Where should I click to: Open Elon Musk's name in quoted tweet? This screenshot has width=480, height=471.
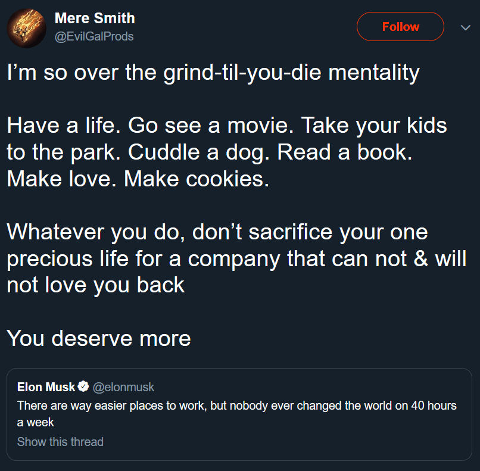[x=46, y=387]
